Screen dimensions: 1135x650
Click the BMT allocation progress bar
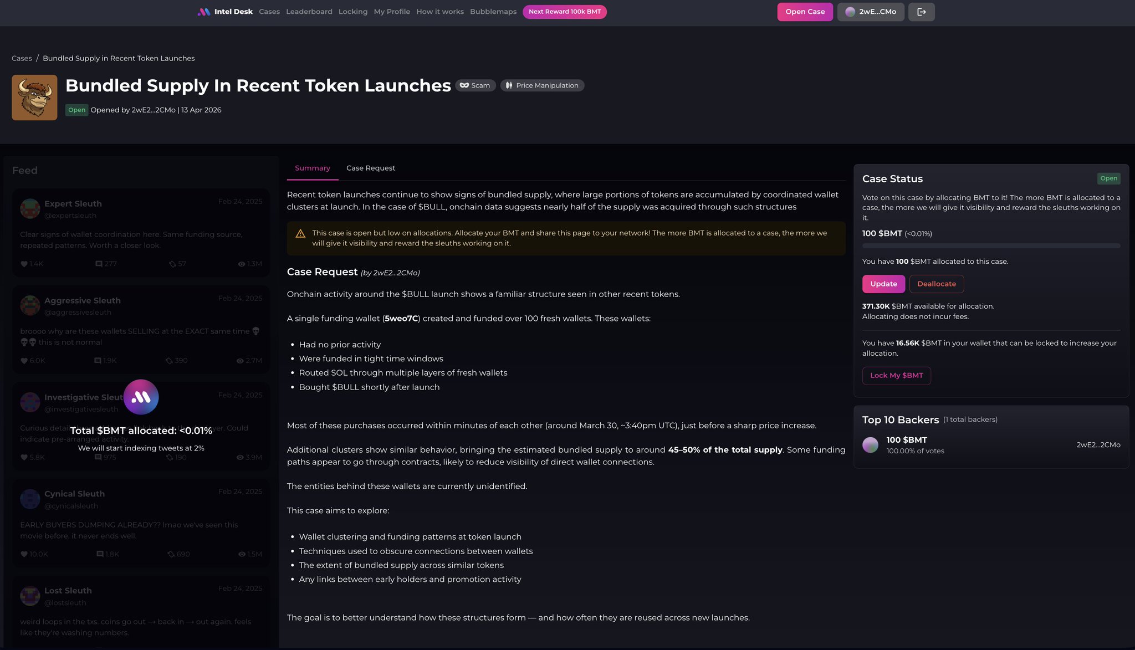991,245
